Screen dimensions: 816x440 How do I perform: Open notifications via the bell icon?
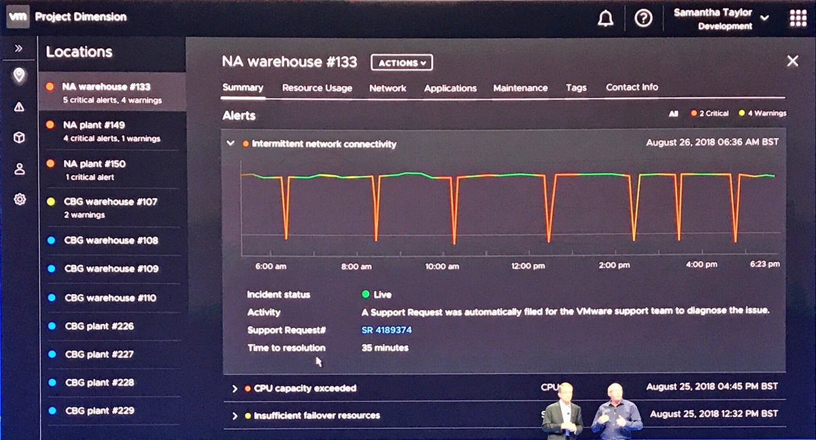pos(605,18)
